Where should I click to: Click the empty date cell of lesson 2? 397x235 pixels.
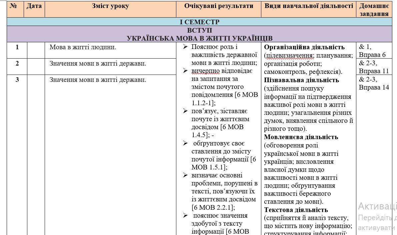(x=36, y=67)
